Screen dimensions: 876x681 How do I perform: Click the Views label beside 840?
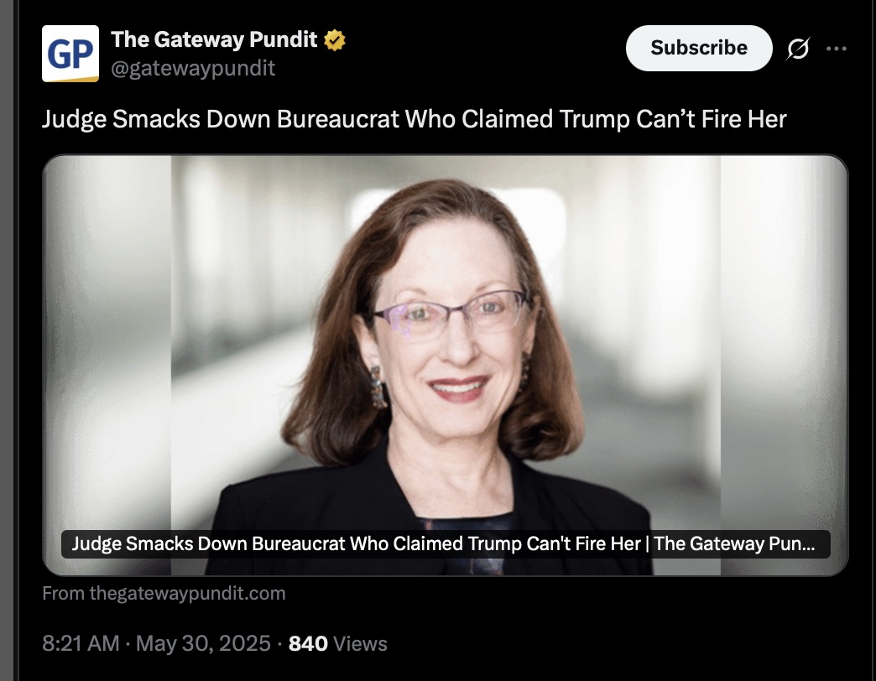[x=360, y=643]
